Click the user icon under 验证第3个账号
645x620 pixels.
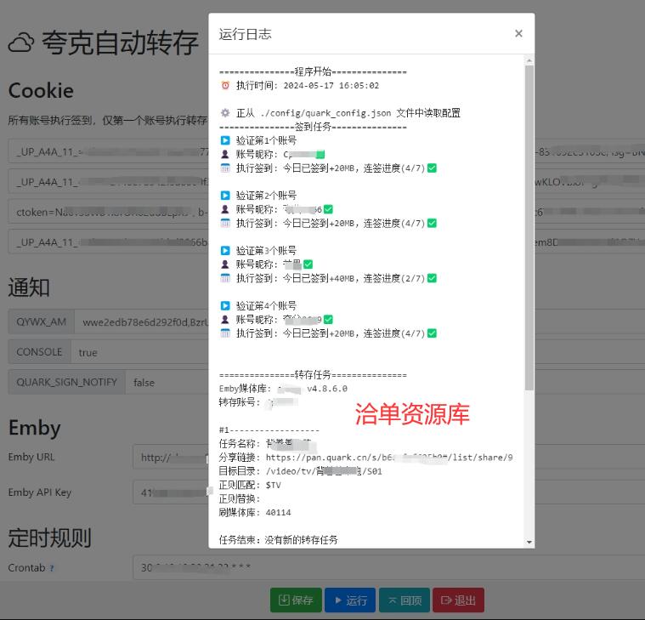[x=225, y=264]
